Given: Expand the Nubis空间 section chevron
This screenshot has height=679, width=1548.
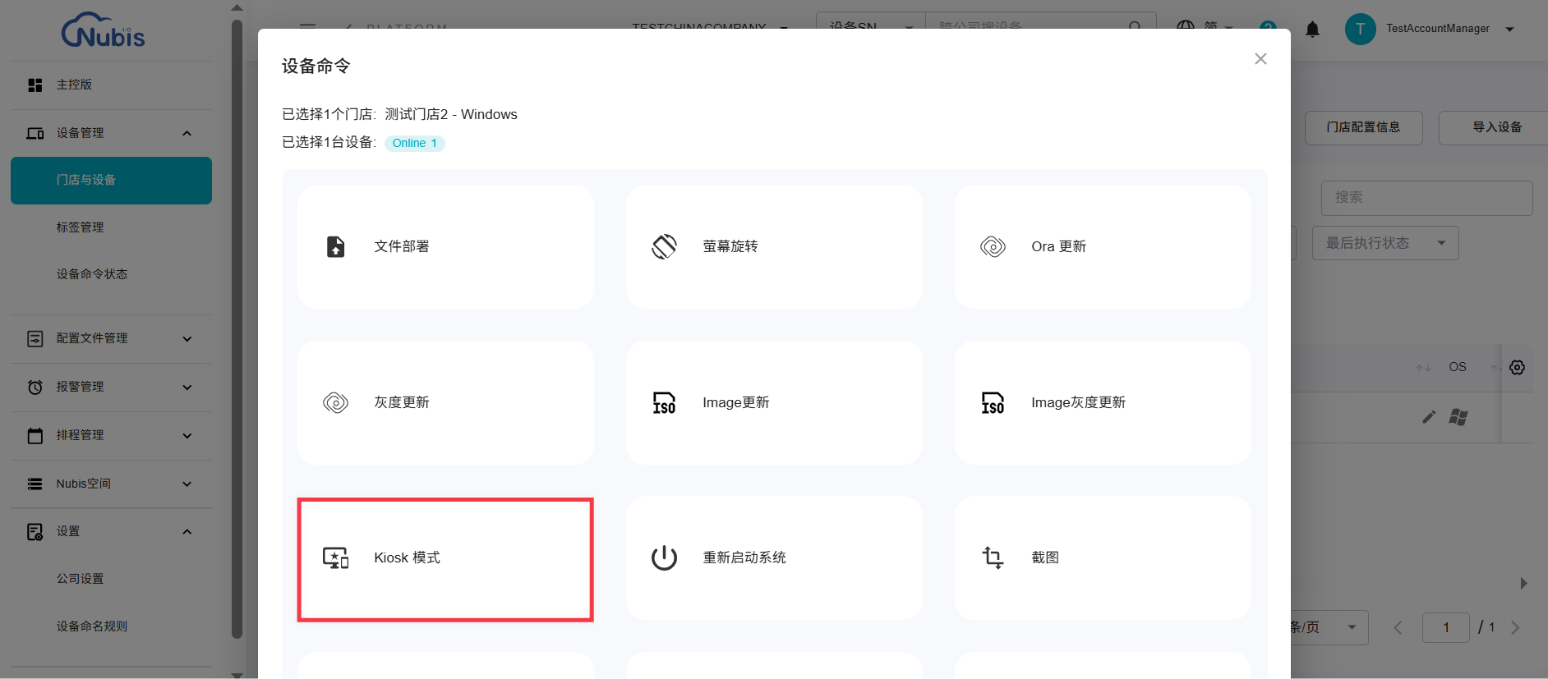Looking at the screenshot, I should point(187,484).
